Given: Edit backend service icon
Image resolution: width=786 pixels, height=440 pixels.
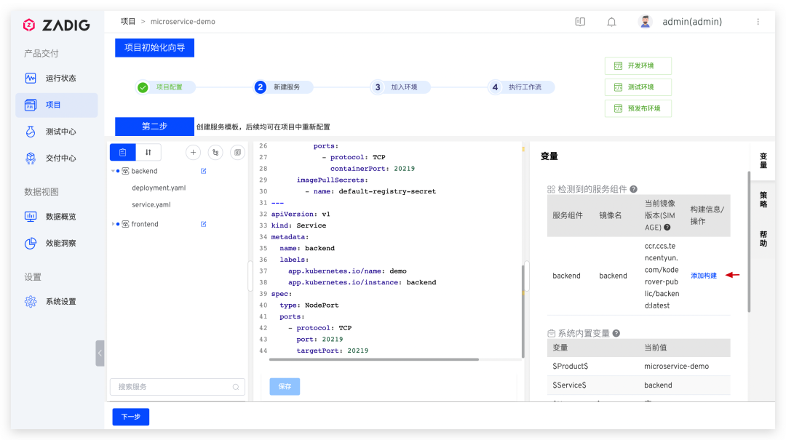Looking at the screenshot, I should click(x=204, y=171).
